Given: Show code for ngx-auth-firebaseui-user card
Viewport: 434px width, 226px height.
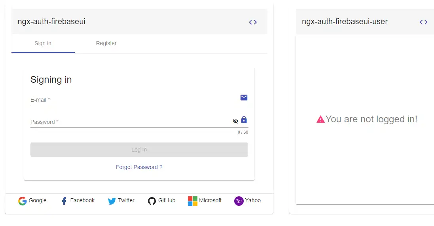Looking at the screenshot, I should (x=423, y=22).
